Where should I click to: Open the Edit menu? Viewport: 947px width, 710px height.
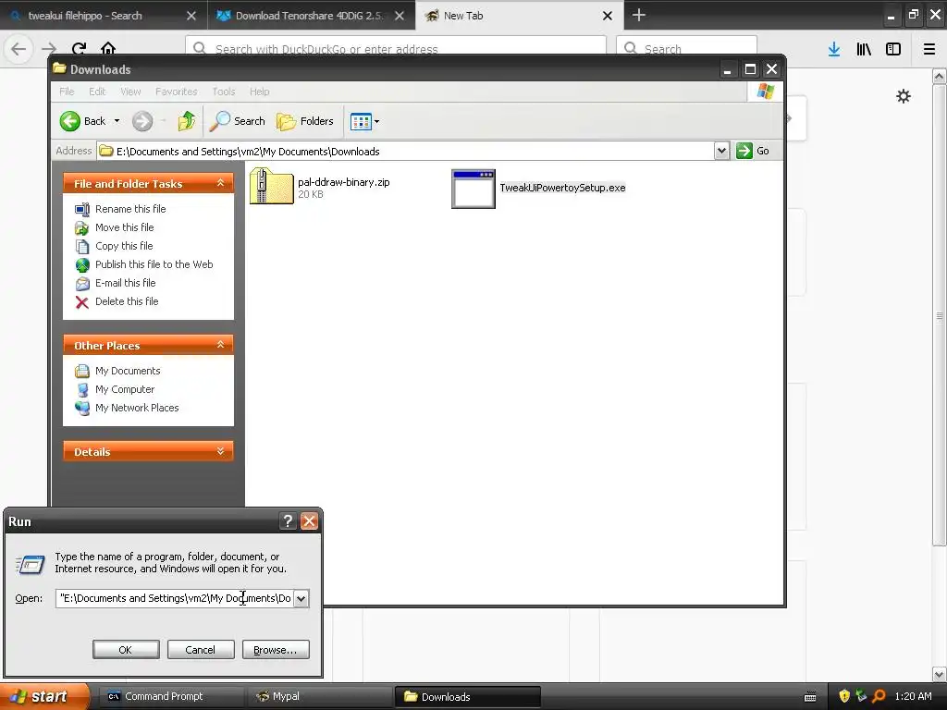[x=97, y=92]
